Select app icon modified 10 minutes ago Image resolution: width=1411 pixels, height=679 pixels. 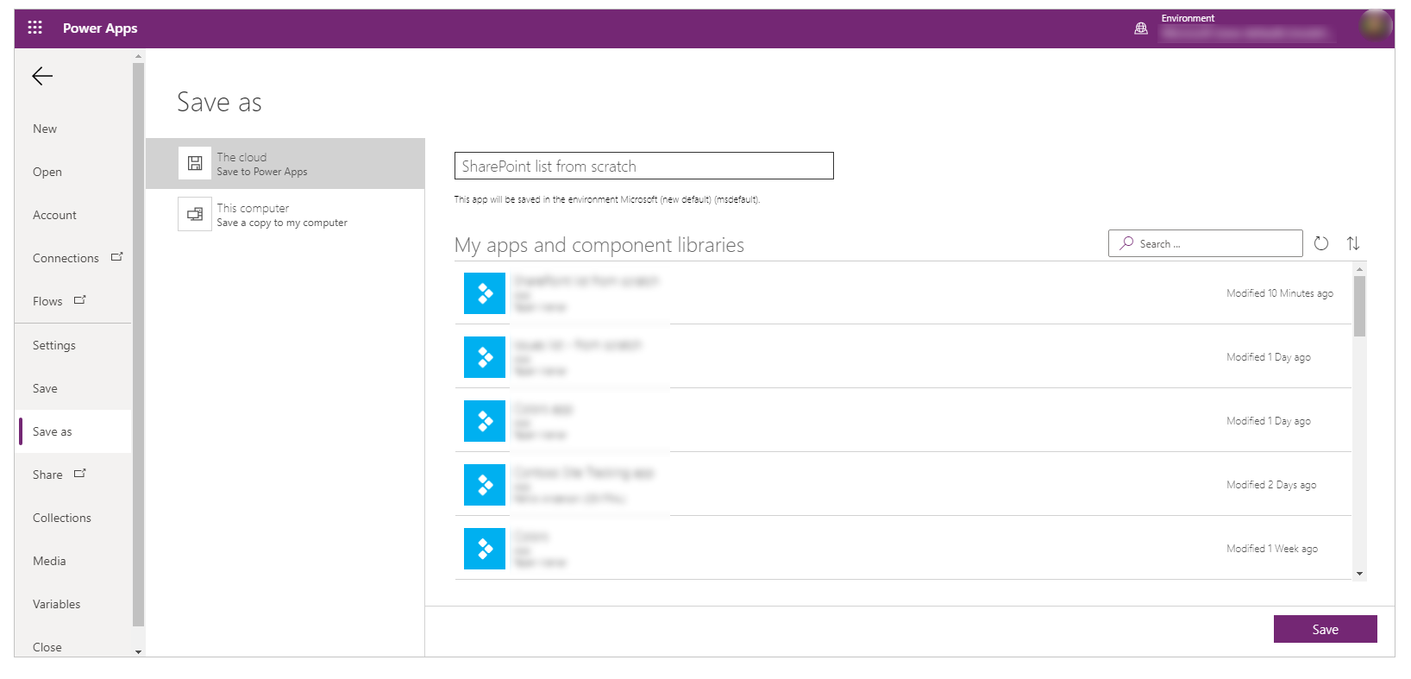(x=485, y=293)
